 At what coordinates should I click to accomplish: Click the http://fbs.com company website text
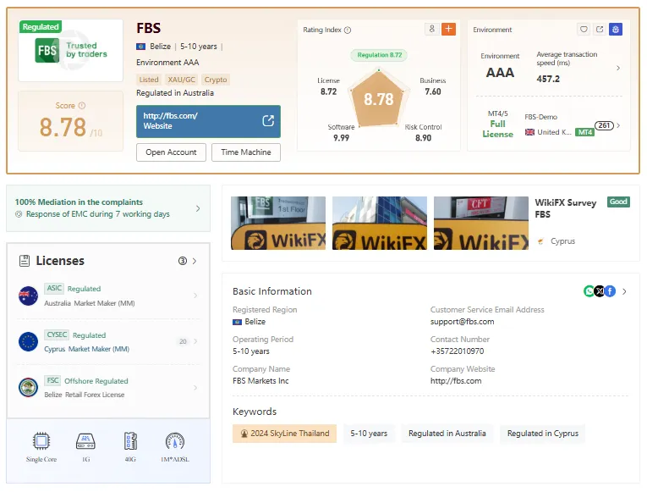tap(456, 381)
